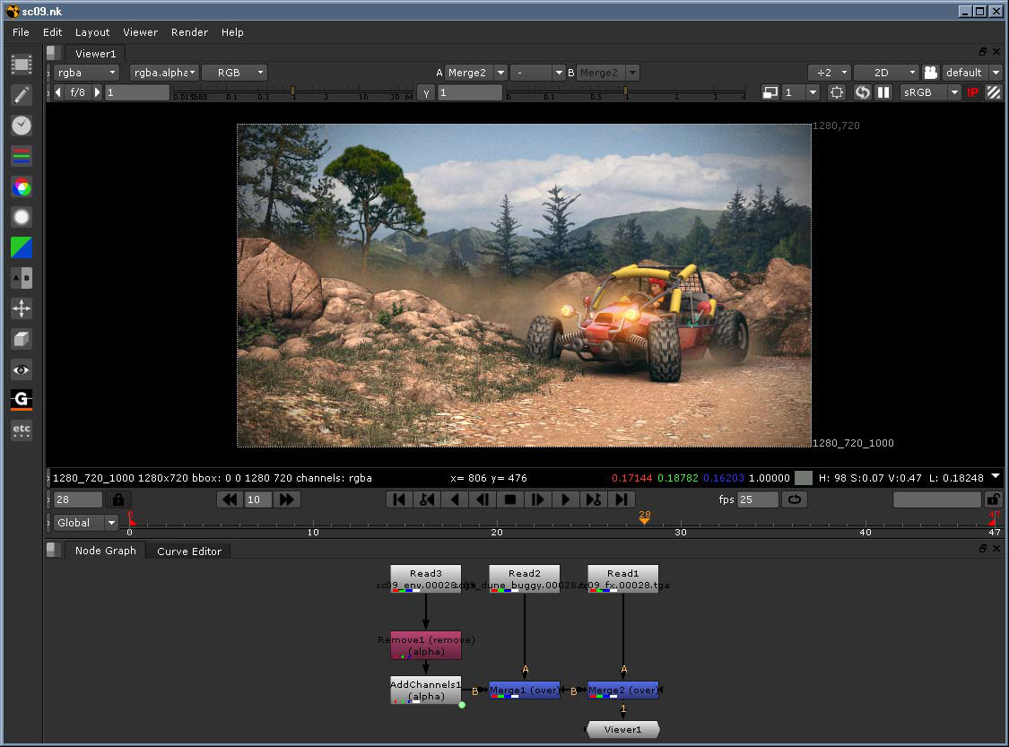Open the 2D view mode dropdown
The image size is (1009, 747).
[x=887, y=73]
